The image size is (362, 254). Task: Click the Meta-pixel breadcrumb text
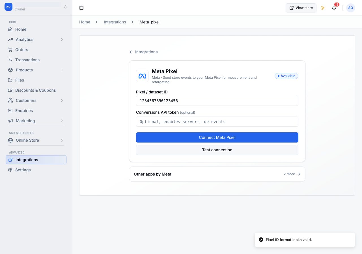150,22
